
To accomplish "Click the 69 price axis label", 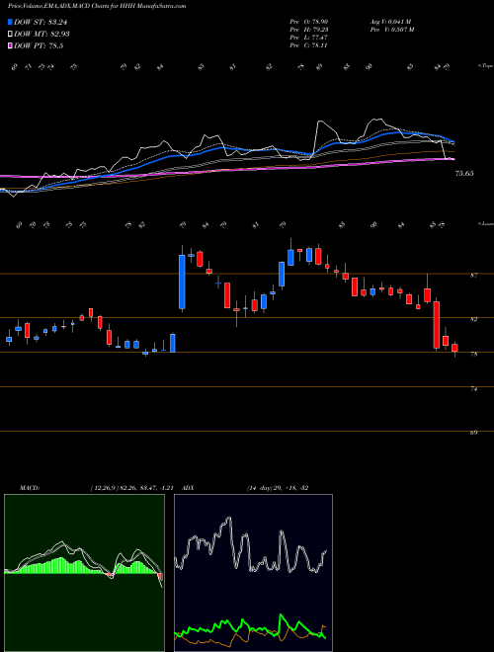I will [473, 433].
